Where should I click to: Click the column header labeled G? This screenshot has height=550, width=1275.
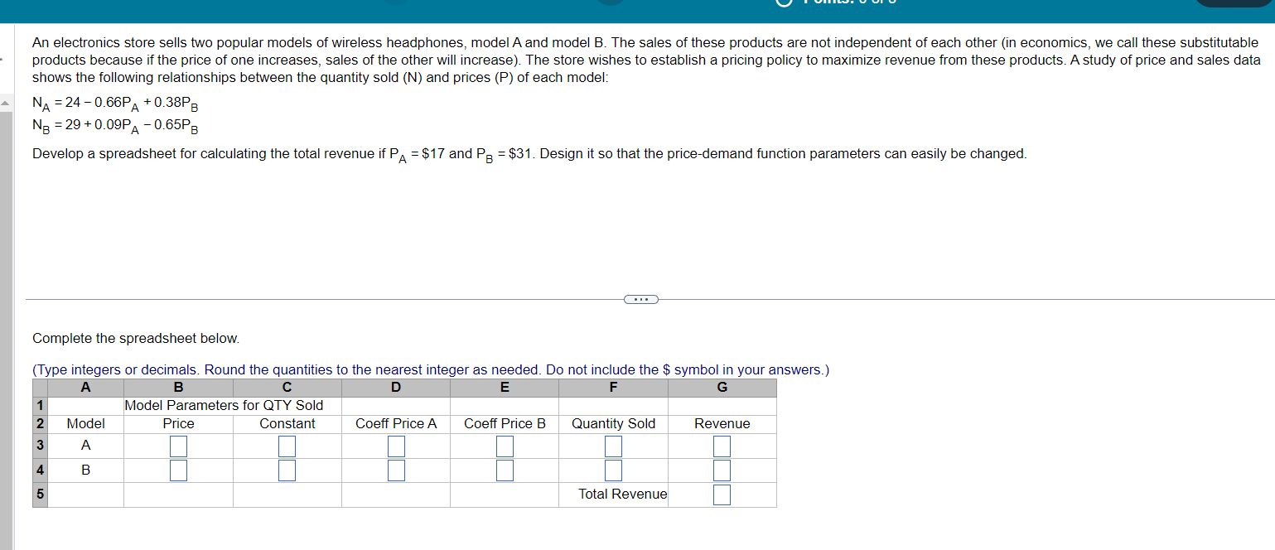coord(722,387)
